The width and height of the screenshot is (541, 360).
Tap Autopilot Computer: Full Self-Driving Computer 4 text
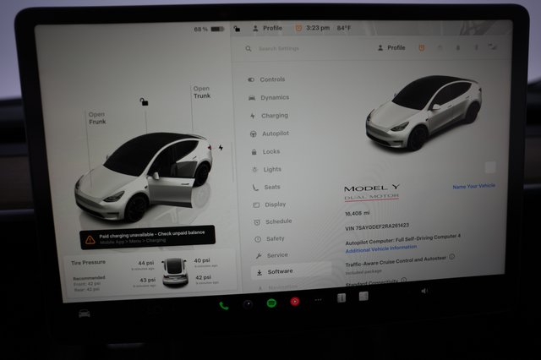tap(402, 239)
